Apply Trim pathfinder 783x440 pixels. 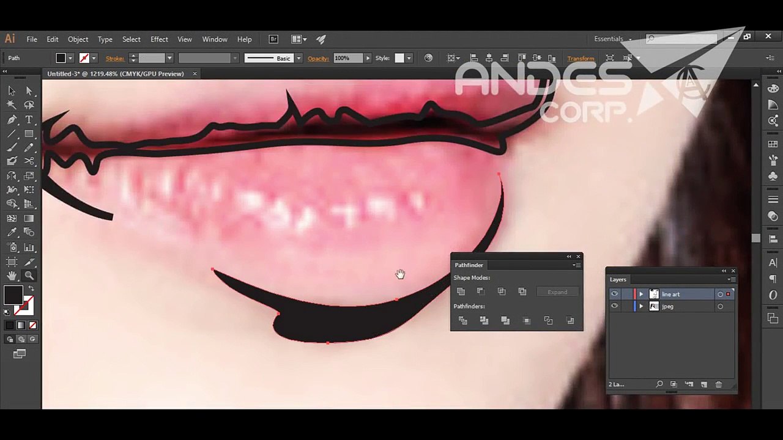click(x=484, y=320)
